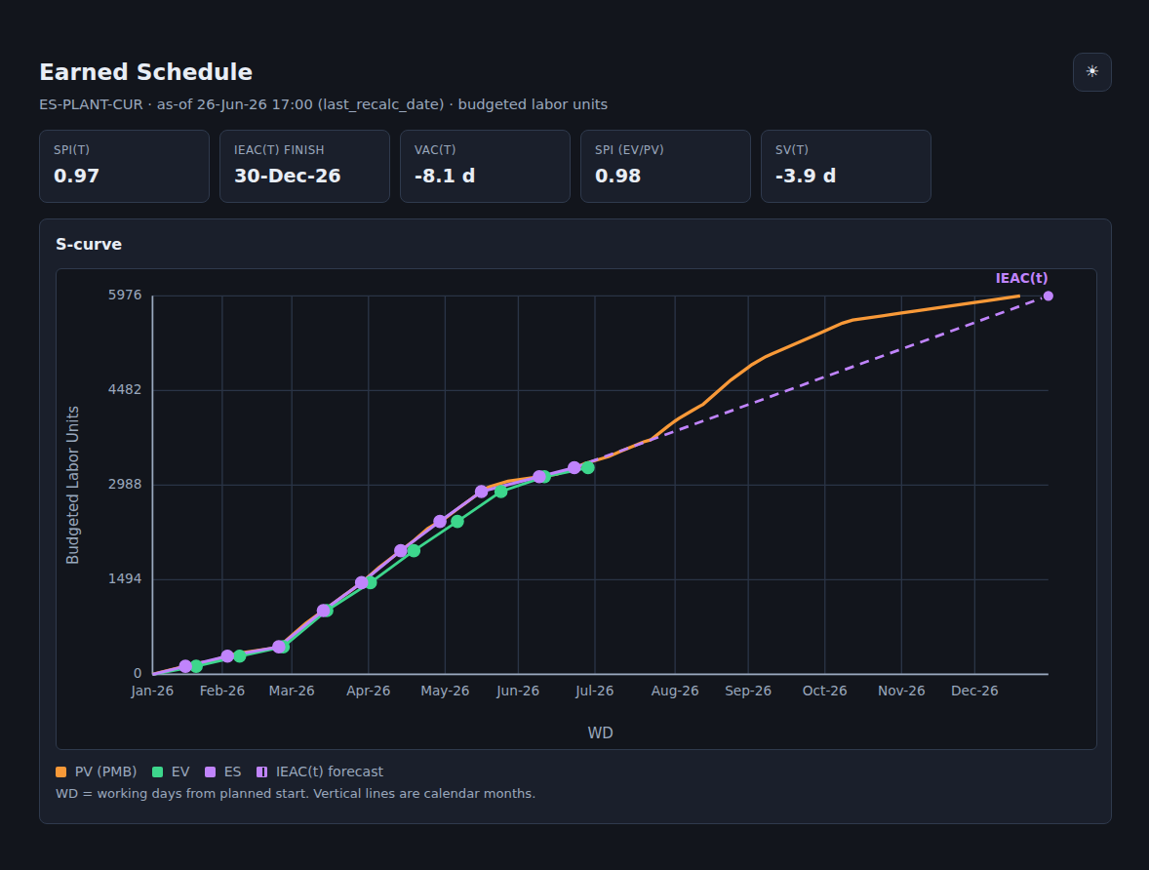Toggle the light/dark theme sun button
This screenshot has width=1149, height=870.
point(1091,72)
